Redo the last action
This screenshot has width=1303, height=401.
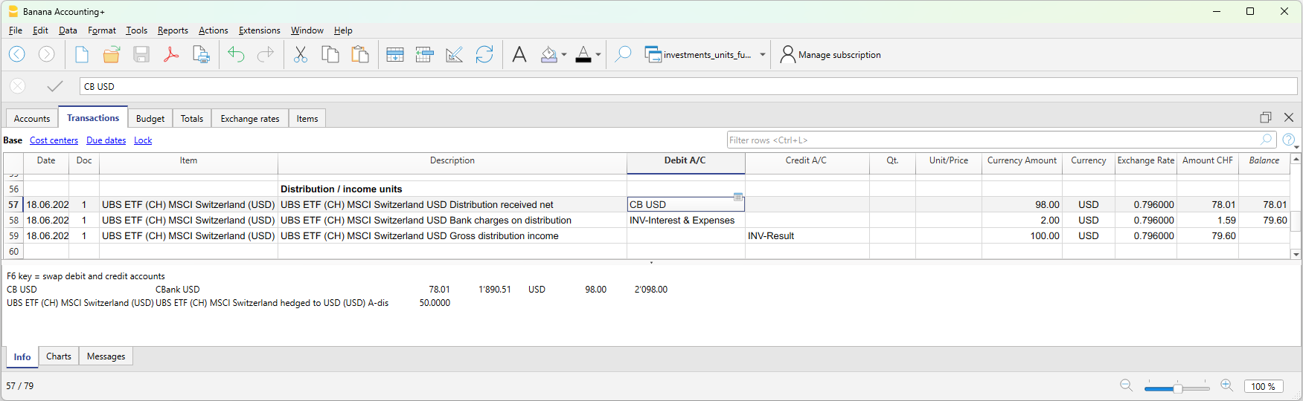point(266,54)
